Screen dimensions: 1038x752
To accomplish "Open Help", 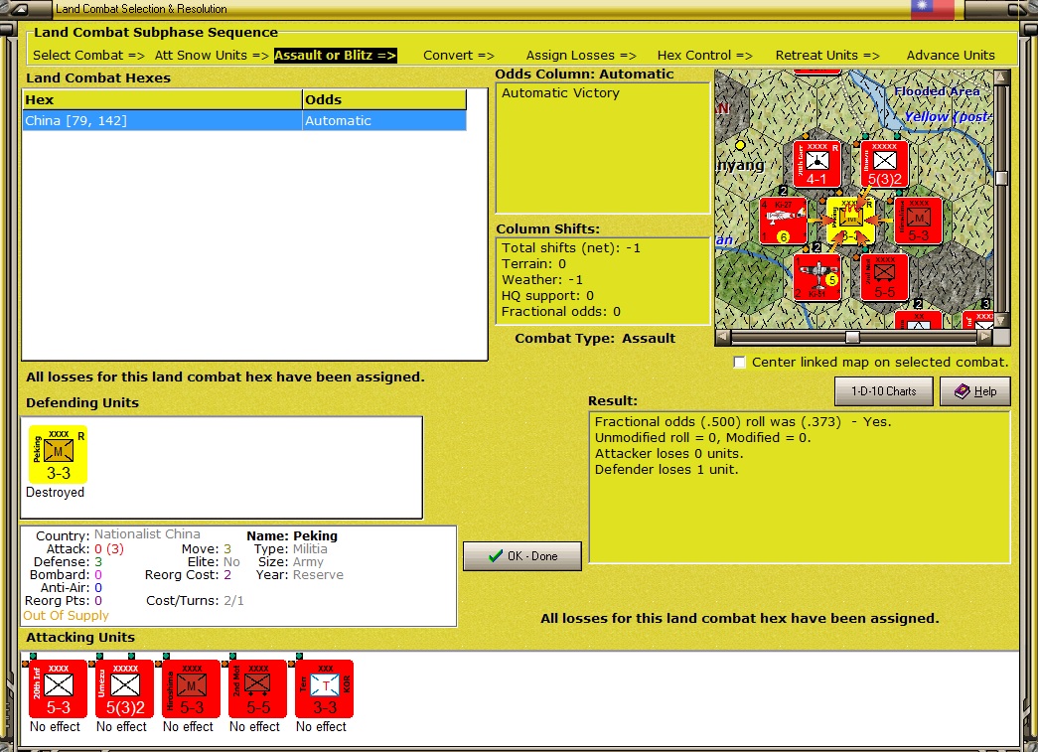I will [x=975, y=391].
